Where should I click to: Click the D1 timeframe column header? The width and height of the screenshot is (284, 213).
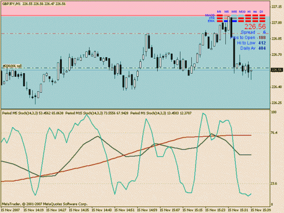[x=261, y=12]
